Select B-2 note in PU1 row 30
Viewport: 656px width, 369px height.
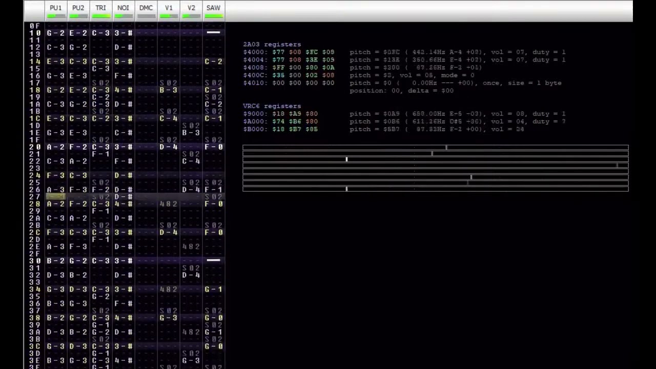click(x=56, y=261)
